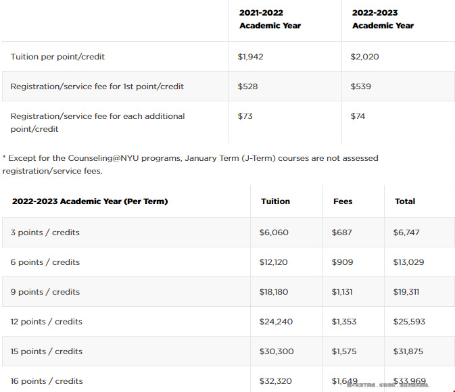Click the $25,593 total amount
This screenshot has height=392, width=455.
coord(409,322)
